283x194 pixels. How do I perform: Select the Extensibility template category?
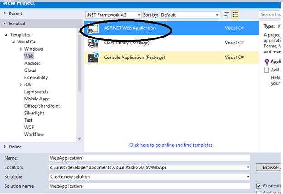(36, 77)
